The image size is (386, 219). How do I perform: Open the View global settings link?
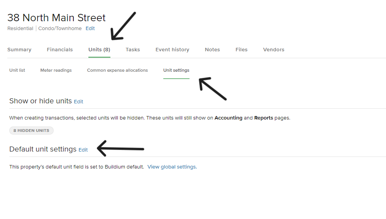(172, 167)
